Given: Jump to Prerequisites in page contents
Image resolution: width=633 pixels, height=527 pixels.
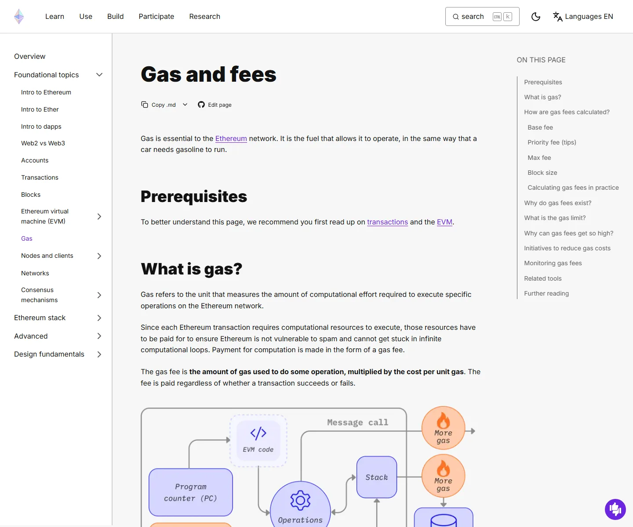Looking at the screenshot, I should point(543,82).
